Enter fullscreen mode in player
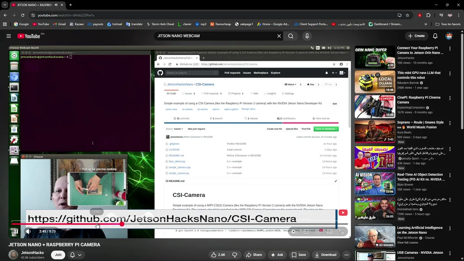 click(x=341, y=231)
